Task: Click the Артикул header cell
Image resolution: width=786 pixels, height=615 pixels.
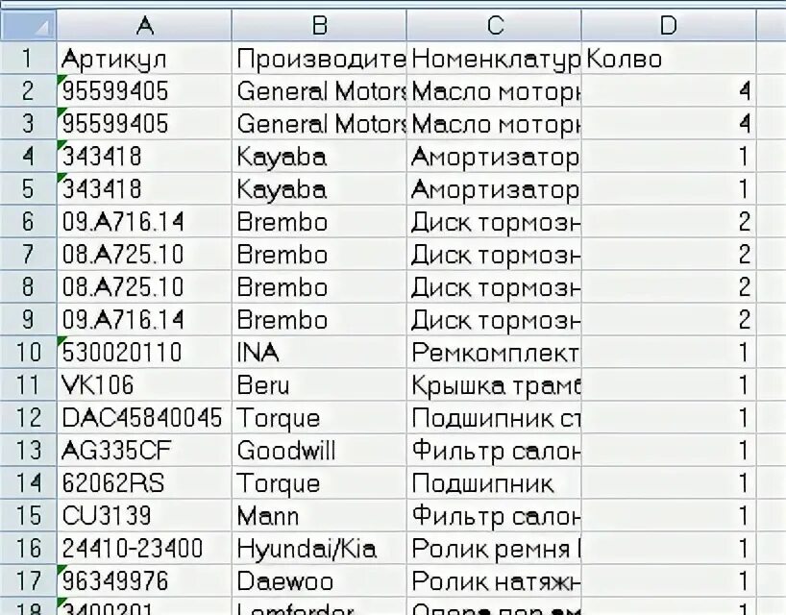Action: point(144,59)
